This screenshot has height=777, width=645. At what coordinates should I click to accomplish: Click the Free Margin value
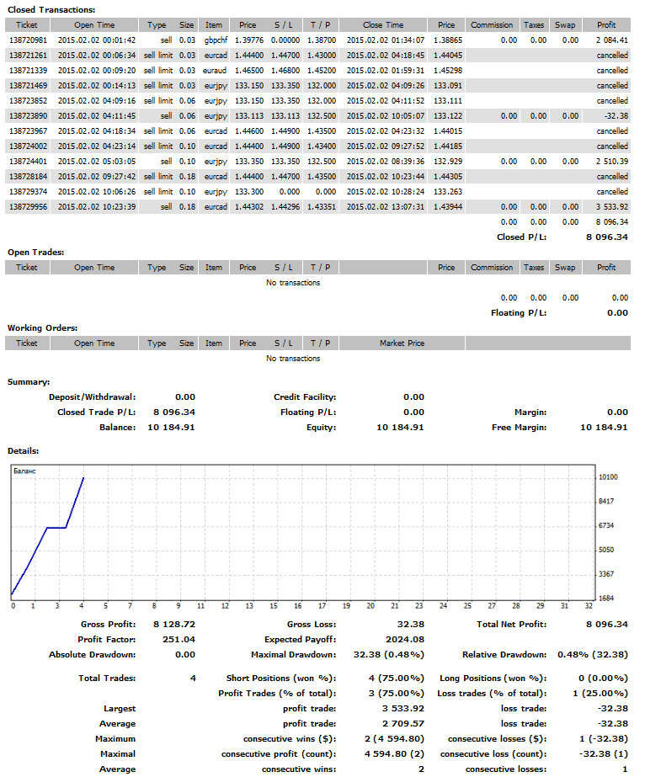604,427
